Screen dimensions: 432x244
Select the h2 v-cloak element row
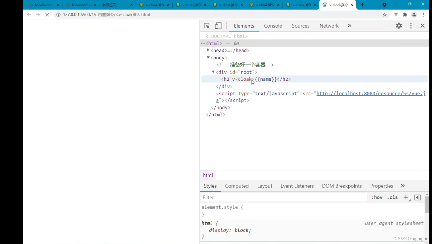[x=315, y=79]
